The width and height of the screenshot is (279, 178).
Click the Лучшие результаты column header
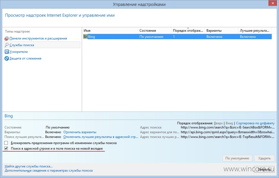255,31
